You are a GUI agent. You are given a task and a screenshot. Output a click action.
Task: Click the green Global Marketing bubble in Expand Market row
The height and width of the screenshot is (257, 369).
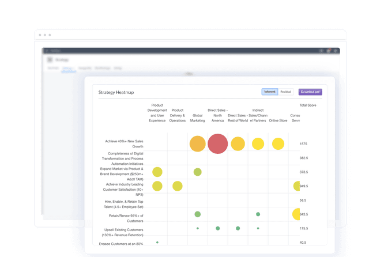click(197, 172)
